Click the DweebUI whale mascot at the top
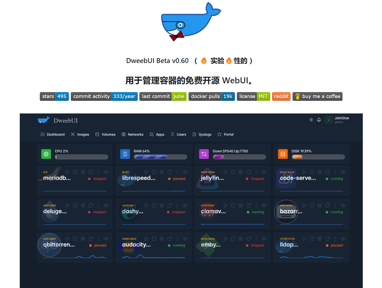The image size is (382, 288). tap(191, 22)
